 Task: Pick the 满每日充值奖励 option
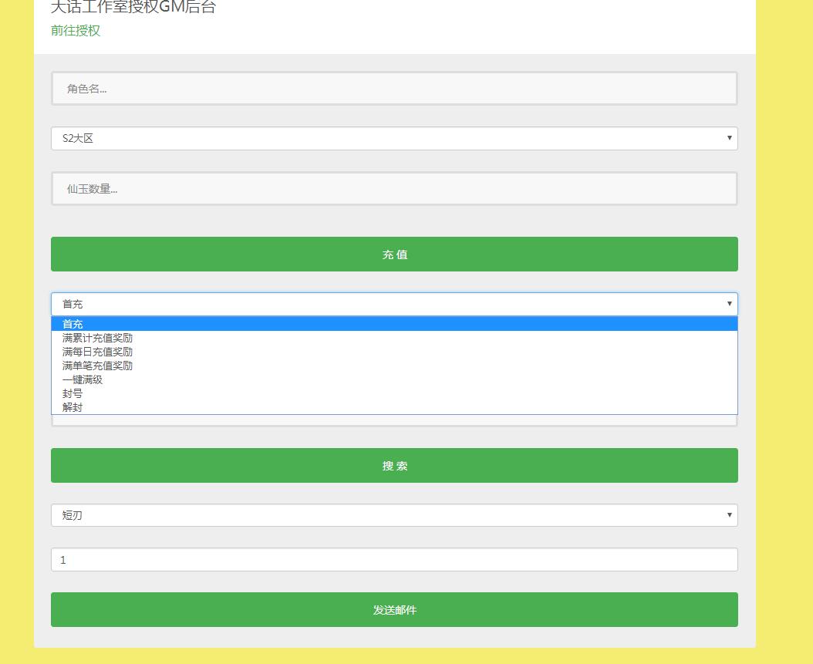pos(98,352)
